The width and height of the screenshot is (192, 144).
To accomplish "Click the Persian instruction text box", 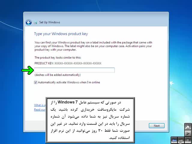I will coord(90,120).
